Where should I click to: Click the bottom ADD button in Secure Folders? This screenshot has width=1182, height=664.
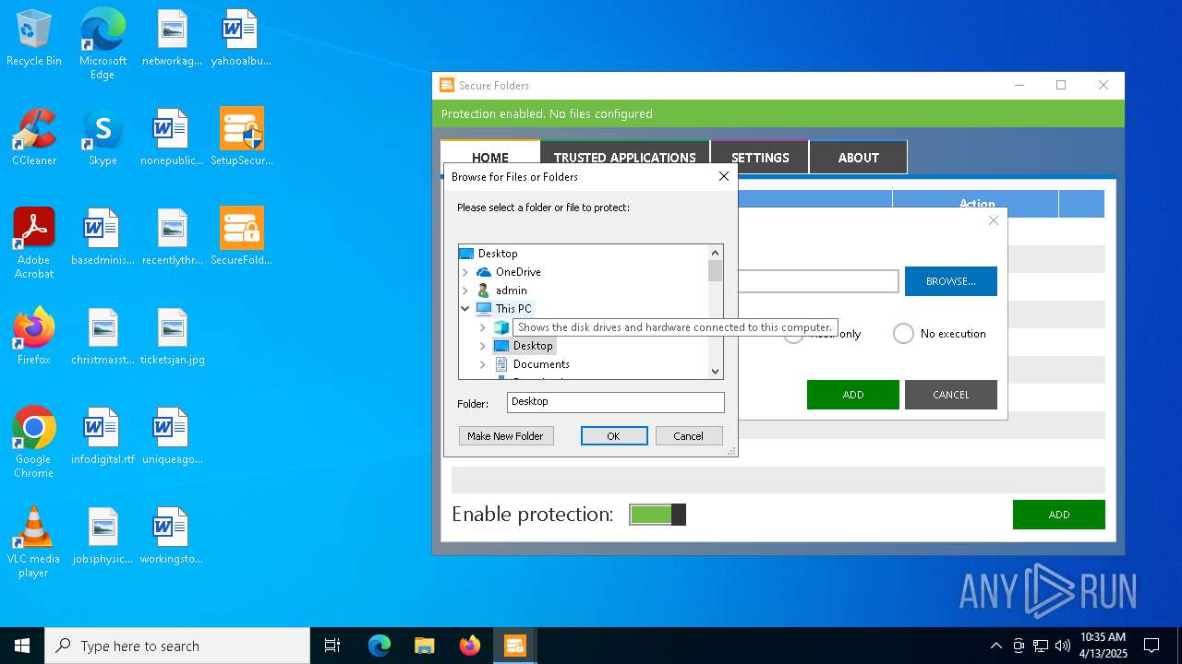click(x=1059, y=515)
